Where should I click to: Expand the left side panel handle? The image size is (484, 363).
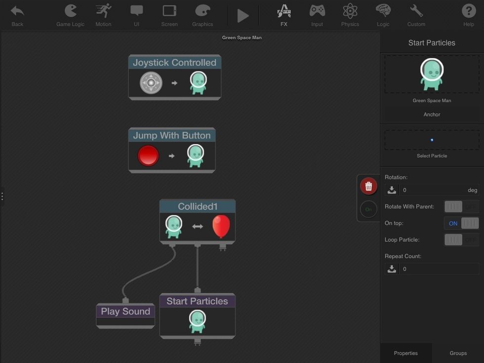[x=2, y=196]
